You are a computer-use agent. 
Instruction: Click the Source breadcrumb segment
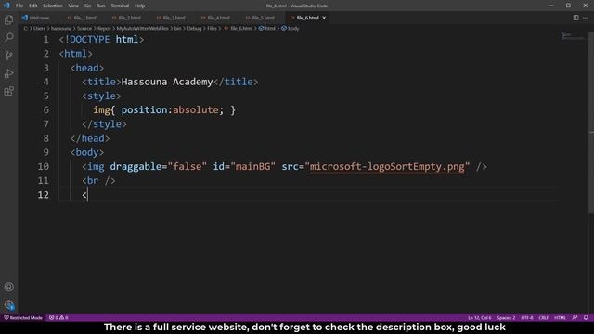click(x=84, y=29)
